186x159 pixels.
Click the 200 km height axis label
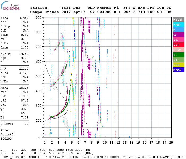coord(39,120)
